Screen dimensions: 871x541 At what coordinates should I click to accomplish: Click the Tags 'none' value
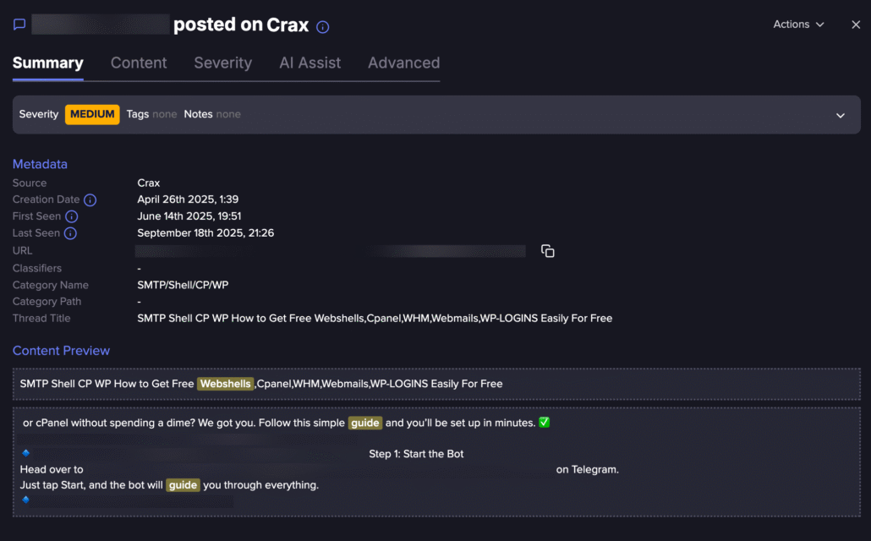pos(165,114)
